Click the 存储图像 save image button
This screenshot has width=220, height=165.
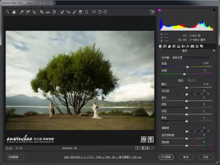[15, 157]
